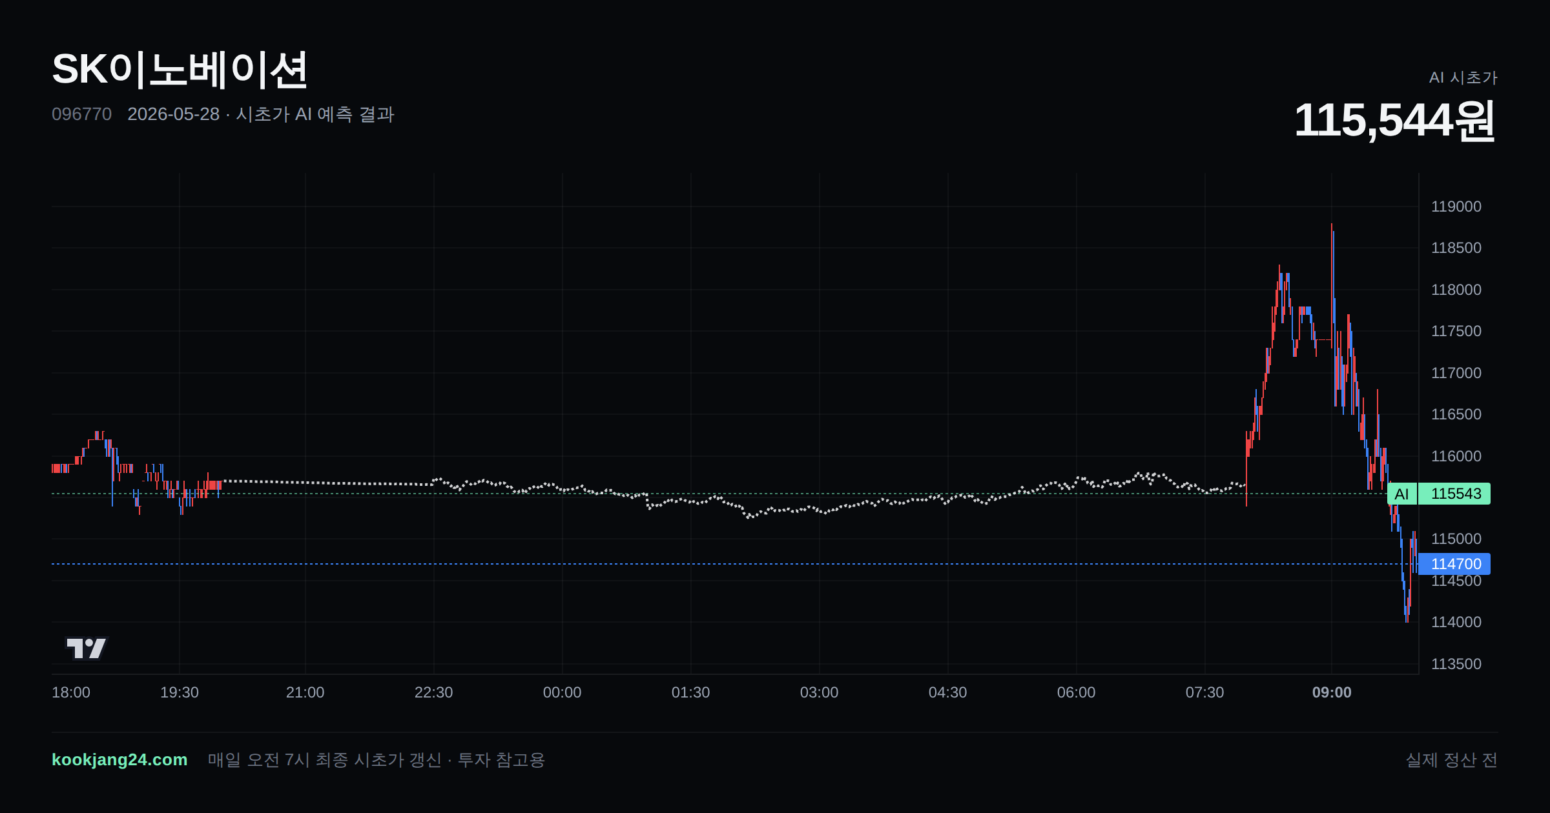Click the 03:00 time axis label
The height and width of the screenshot is (813, 1550).
[820, 692]
